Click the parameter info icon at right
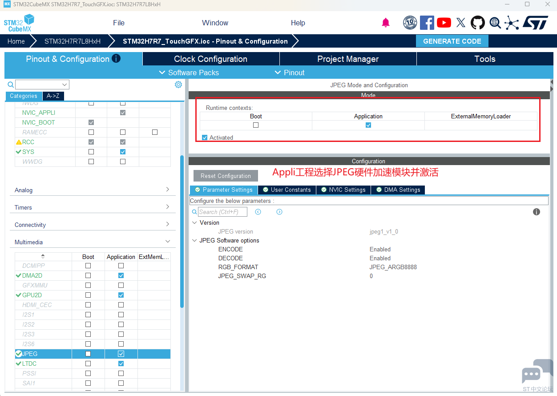This screenshot has height=396, width=557. coord(537,212)
